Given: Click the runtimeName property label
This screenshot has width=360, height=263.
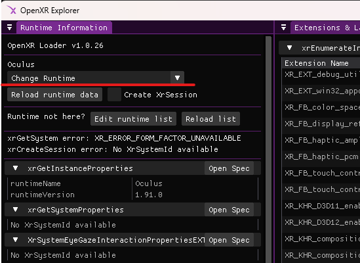Looking at the screenshot, I should point(35,183).
